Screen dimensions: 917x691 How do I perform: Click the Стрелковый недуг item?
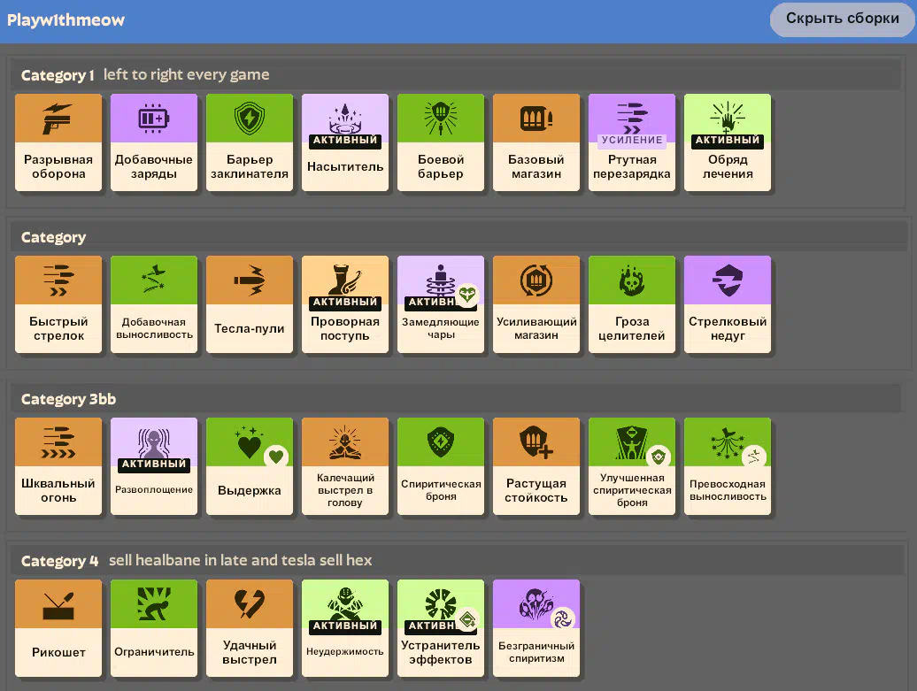click(x=728, y=304)
